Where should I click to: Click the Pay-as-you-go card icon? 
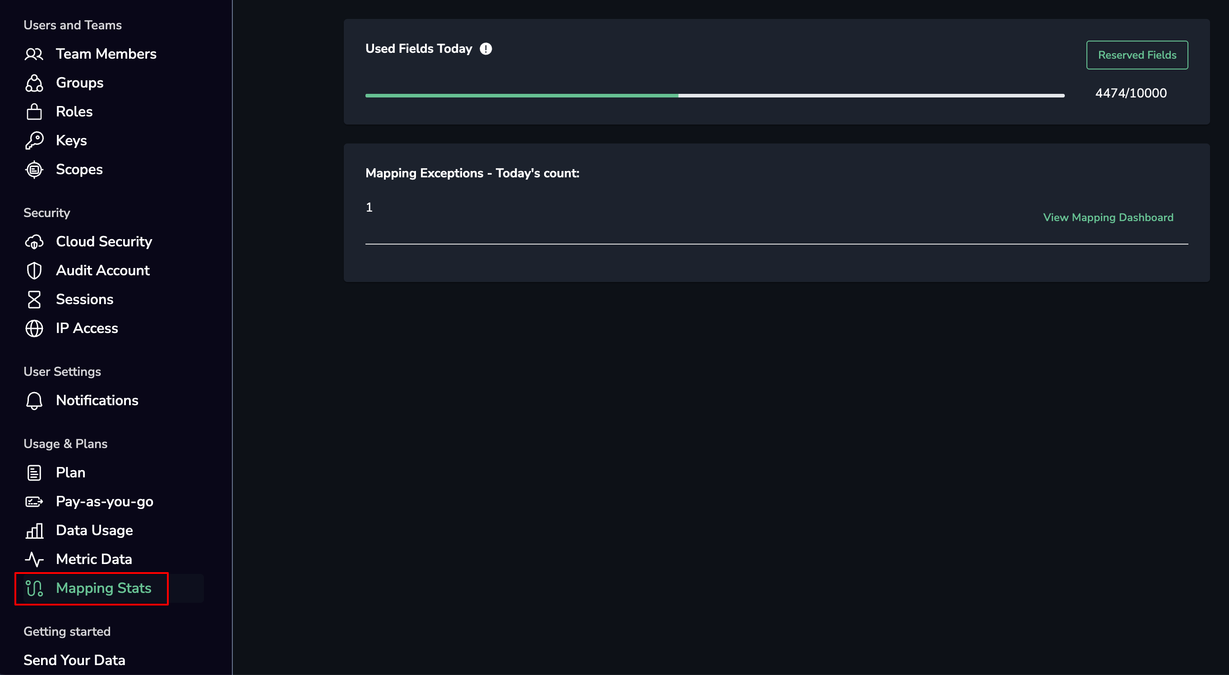(x=34, y=502)
